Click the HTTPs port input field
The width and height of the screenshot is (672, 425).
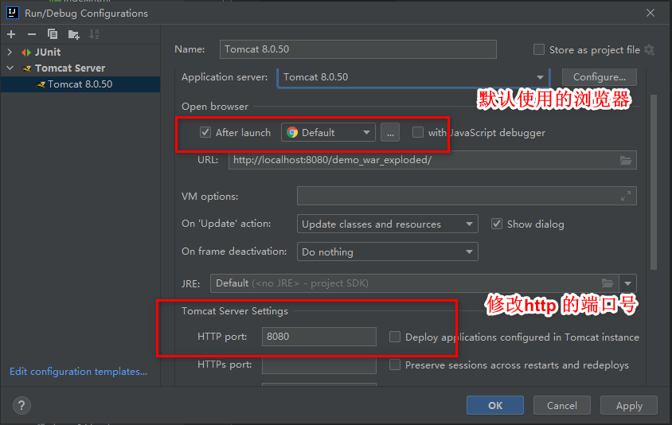pos(319,365)
